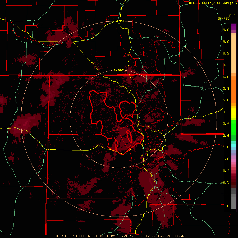Click the -0.5 scale value
The image size is (238, 238).
point(225,182)
